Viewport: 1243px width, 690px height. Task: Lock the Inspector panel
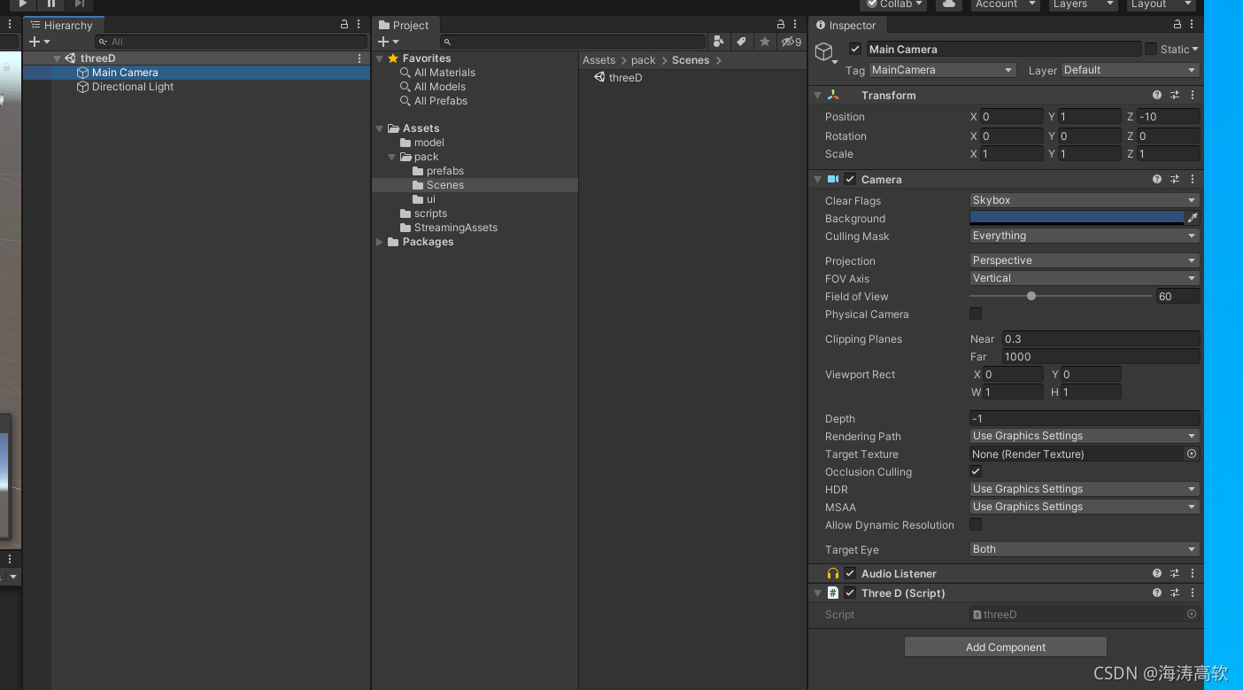1177,25
